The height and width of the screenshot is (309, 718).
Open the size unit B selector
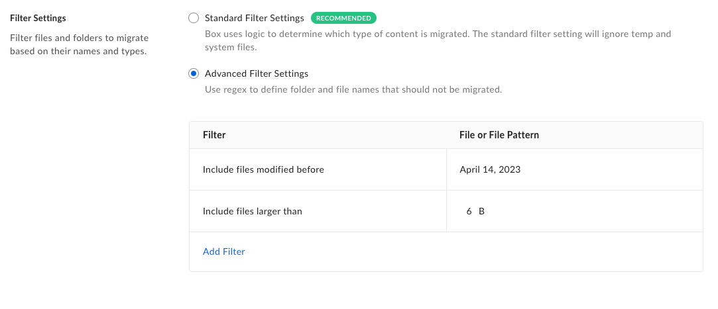(x=482, y=211)
